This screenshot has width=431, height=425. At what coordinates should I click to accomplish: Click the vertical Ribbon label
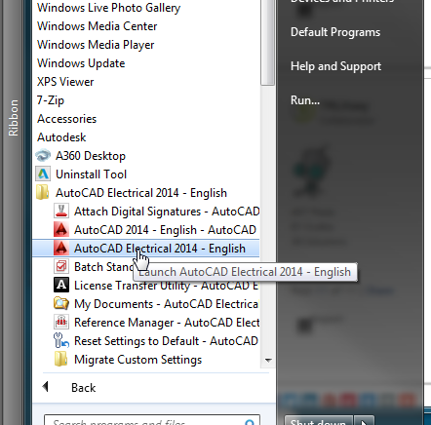point(14,118)
